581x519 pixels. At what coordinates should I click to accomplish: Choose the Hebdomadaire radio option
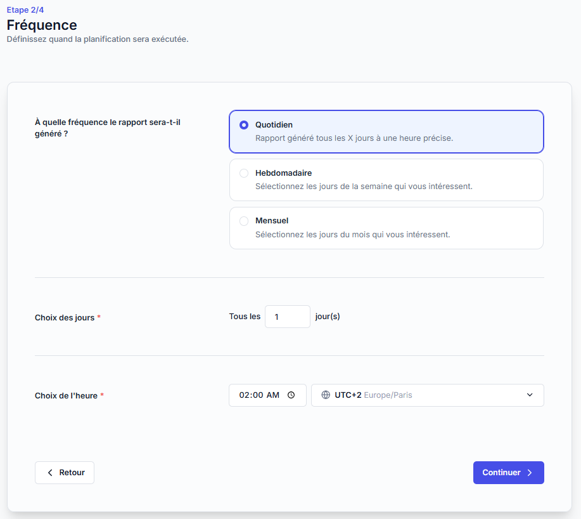(x=244, y=173)
